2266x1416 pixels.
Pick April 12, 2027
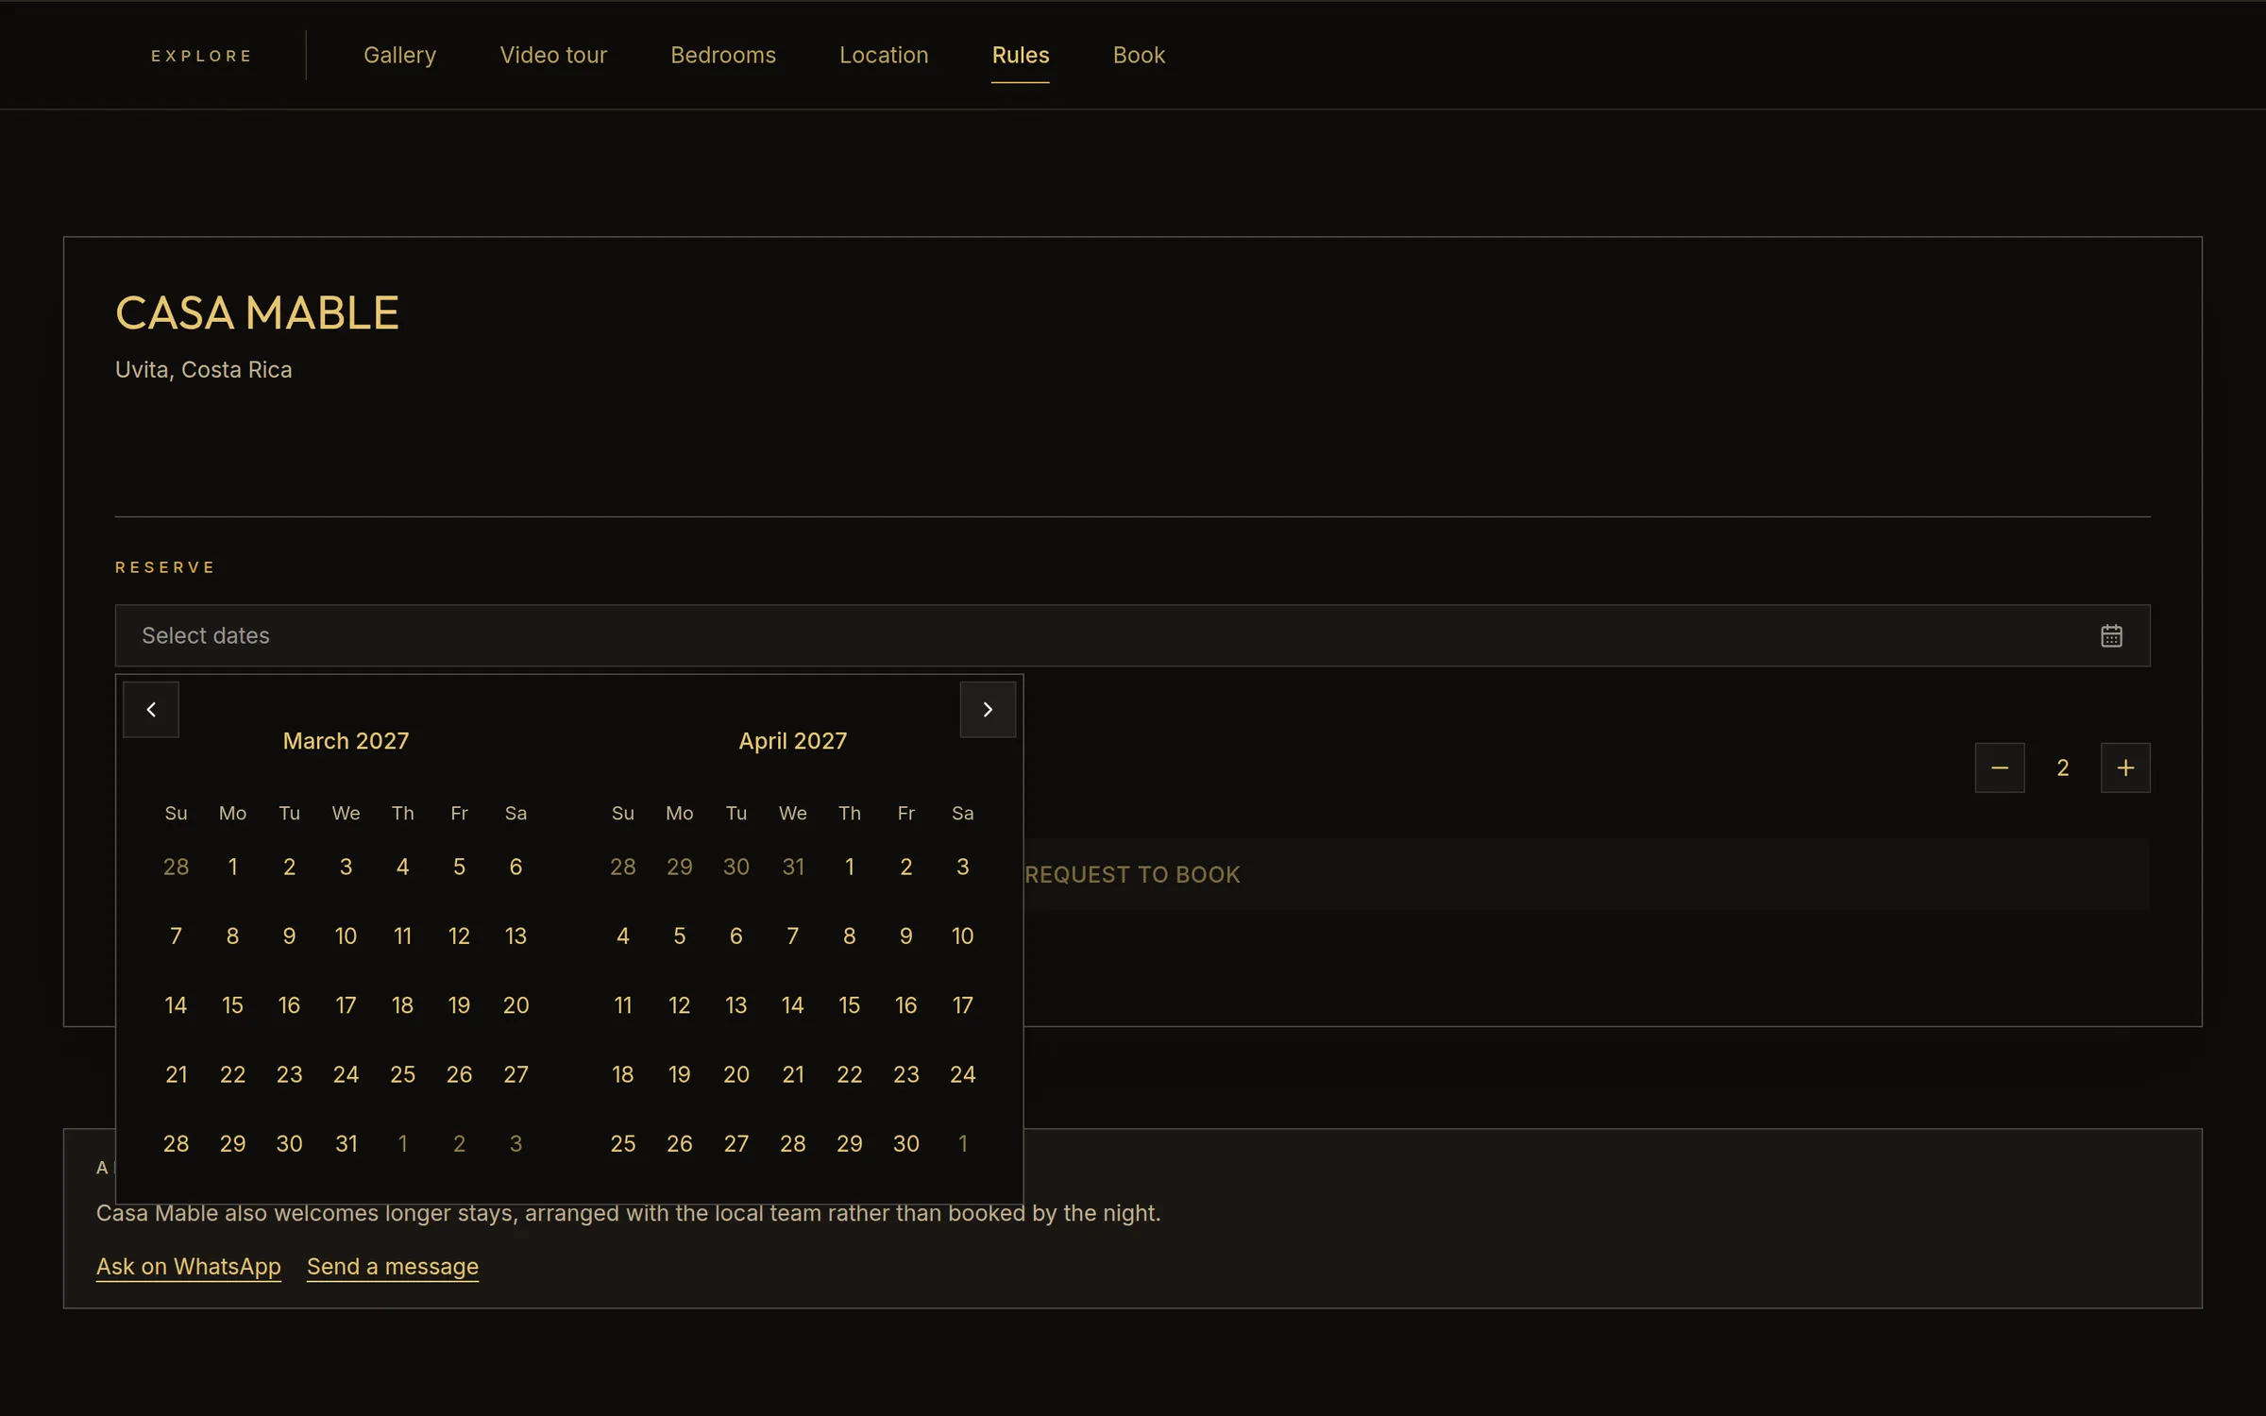coord(680,1005)
